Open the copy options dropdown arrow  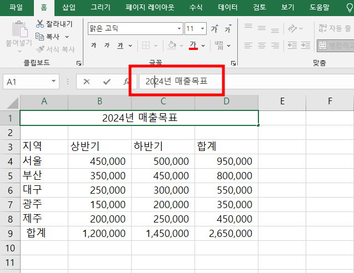(67, 37)
